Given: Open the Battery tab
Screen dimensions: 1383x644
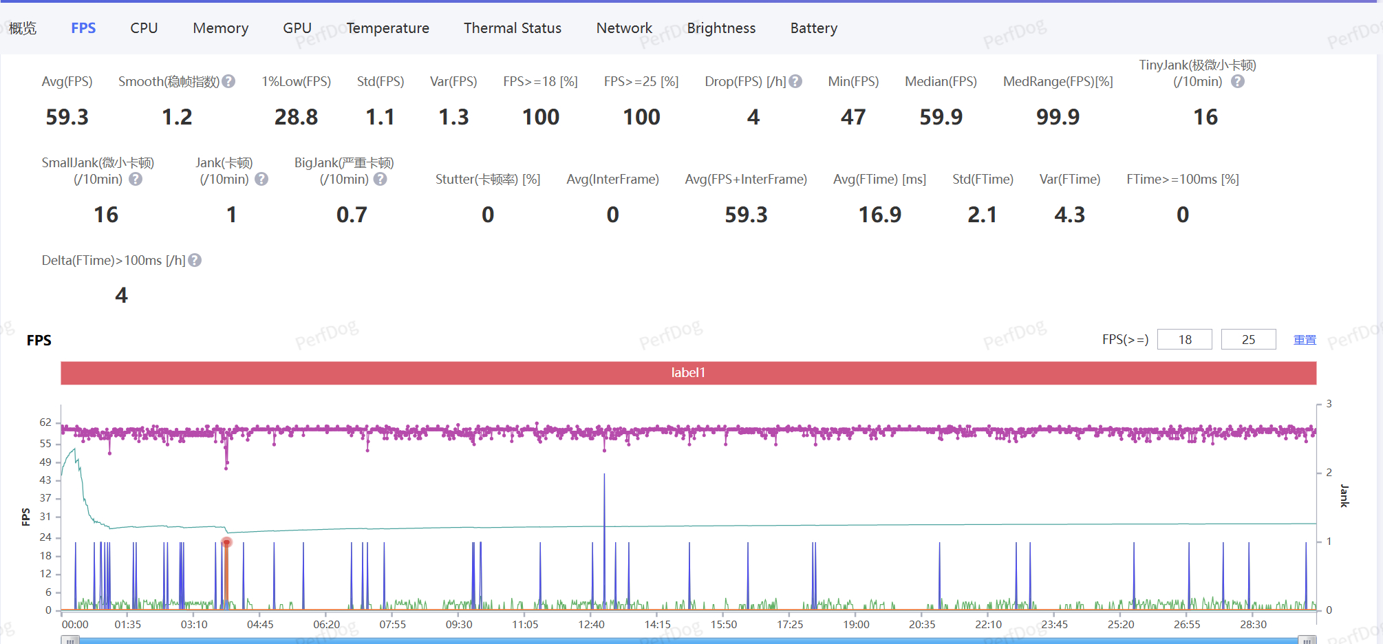Looking at the screenshot, I should pos(813,28).
